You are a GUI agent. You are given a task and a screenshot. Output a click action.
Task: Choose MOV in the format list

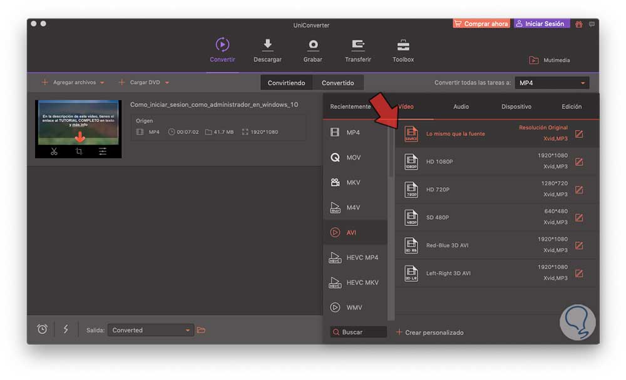pyautogui.click(x=356, y=157)
